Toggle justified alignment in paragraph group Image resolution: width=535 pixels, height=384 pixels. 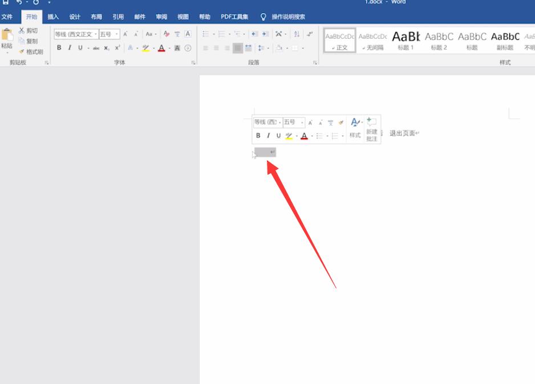tap(237, 48)
